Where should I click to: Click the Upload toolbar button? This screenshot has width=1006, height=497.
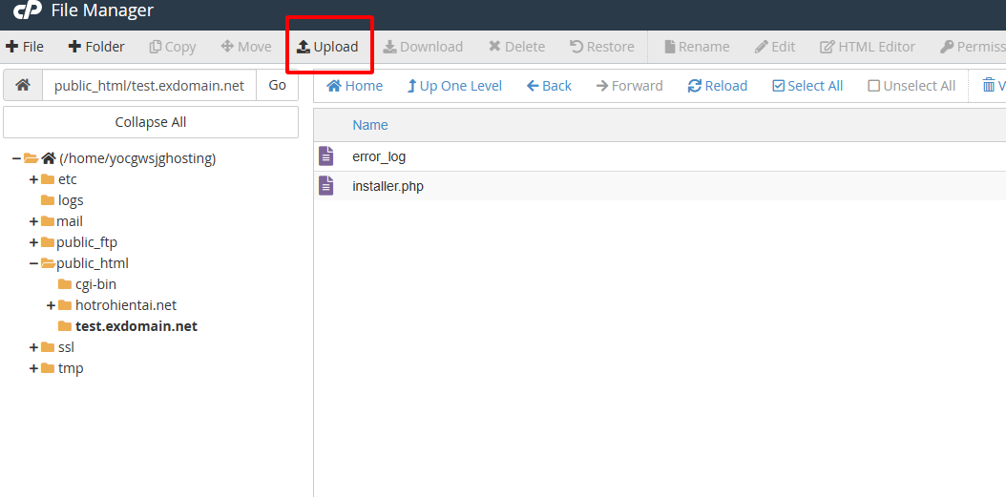327,47
